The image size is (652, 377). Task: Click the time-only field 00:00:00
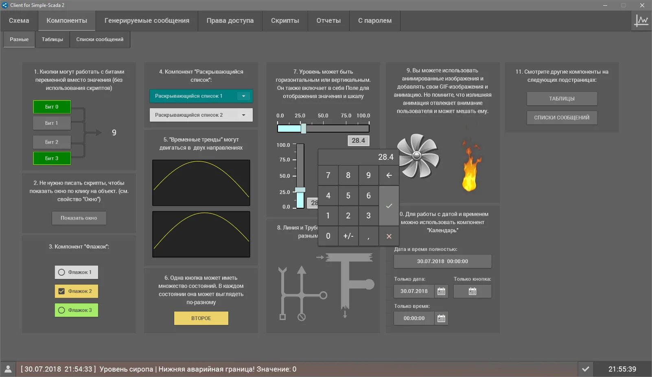414,318
